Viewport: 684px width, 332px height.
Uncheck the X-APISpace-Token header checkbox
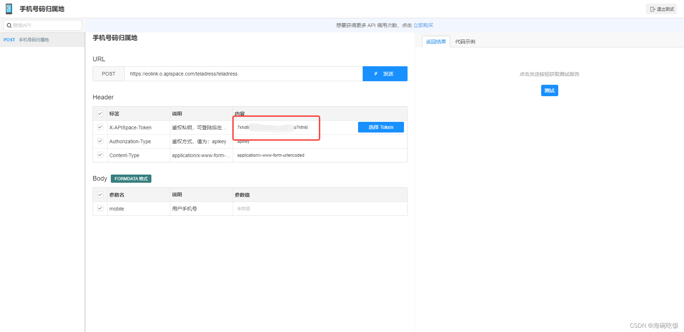pos(100,127)
